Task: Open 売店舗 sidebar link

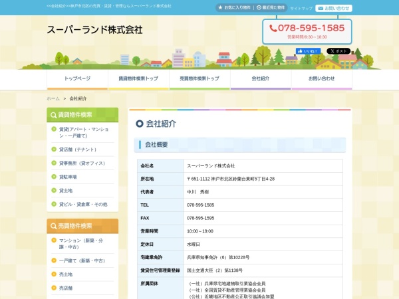Action: click(66, 288)
